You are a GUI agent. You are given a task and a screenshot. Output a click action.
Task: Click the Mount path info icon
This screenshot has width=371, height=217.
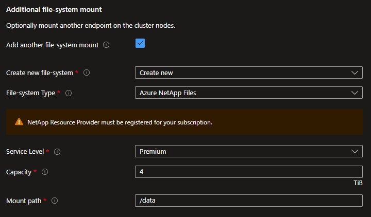pos(55,201)
